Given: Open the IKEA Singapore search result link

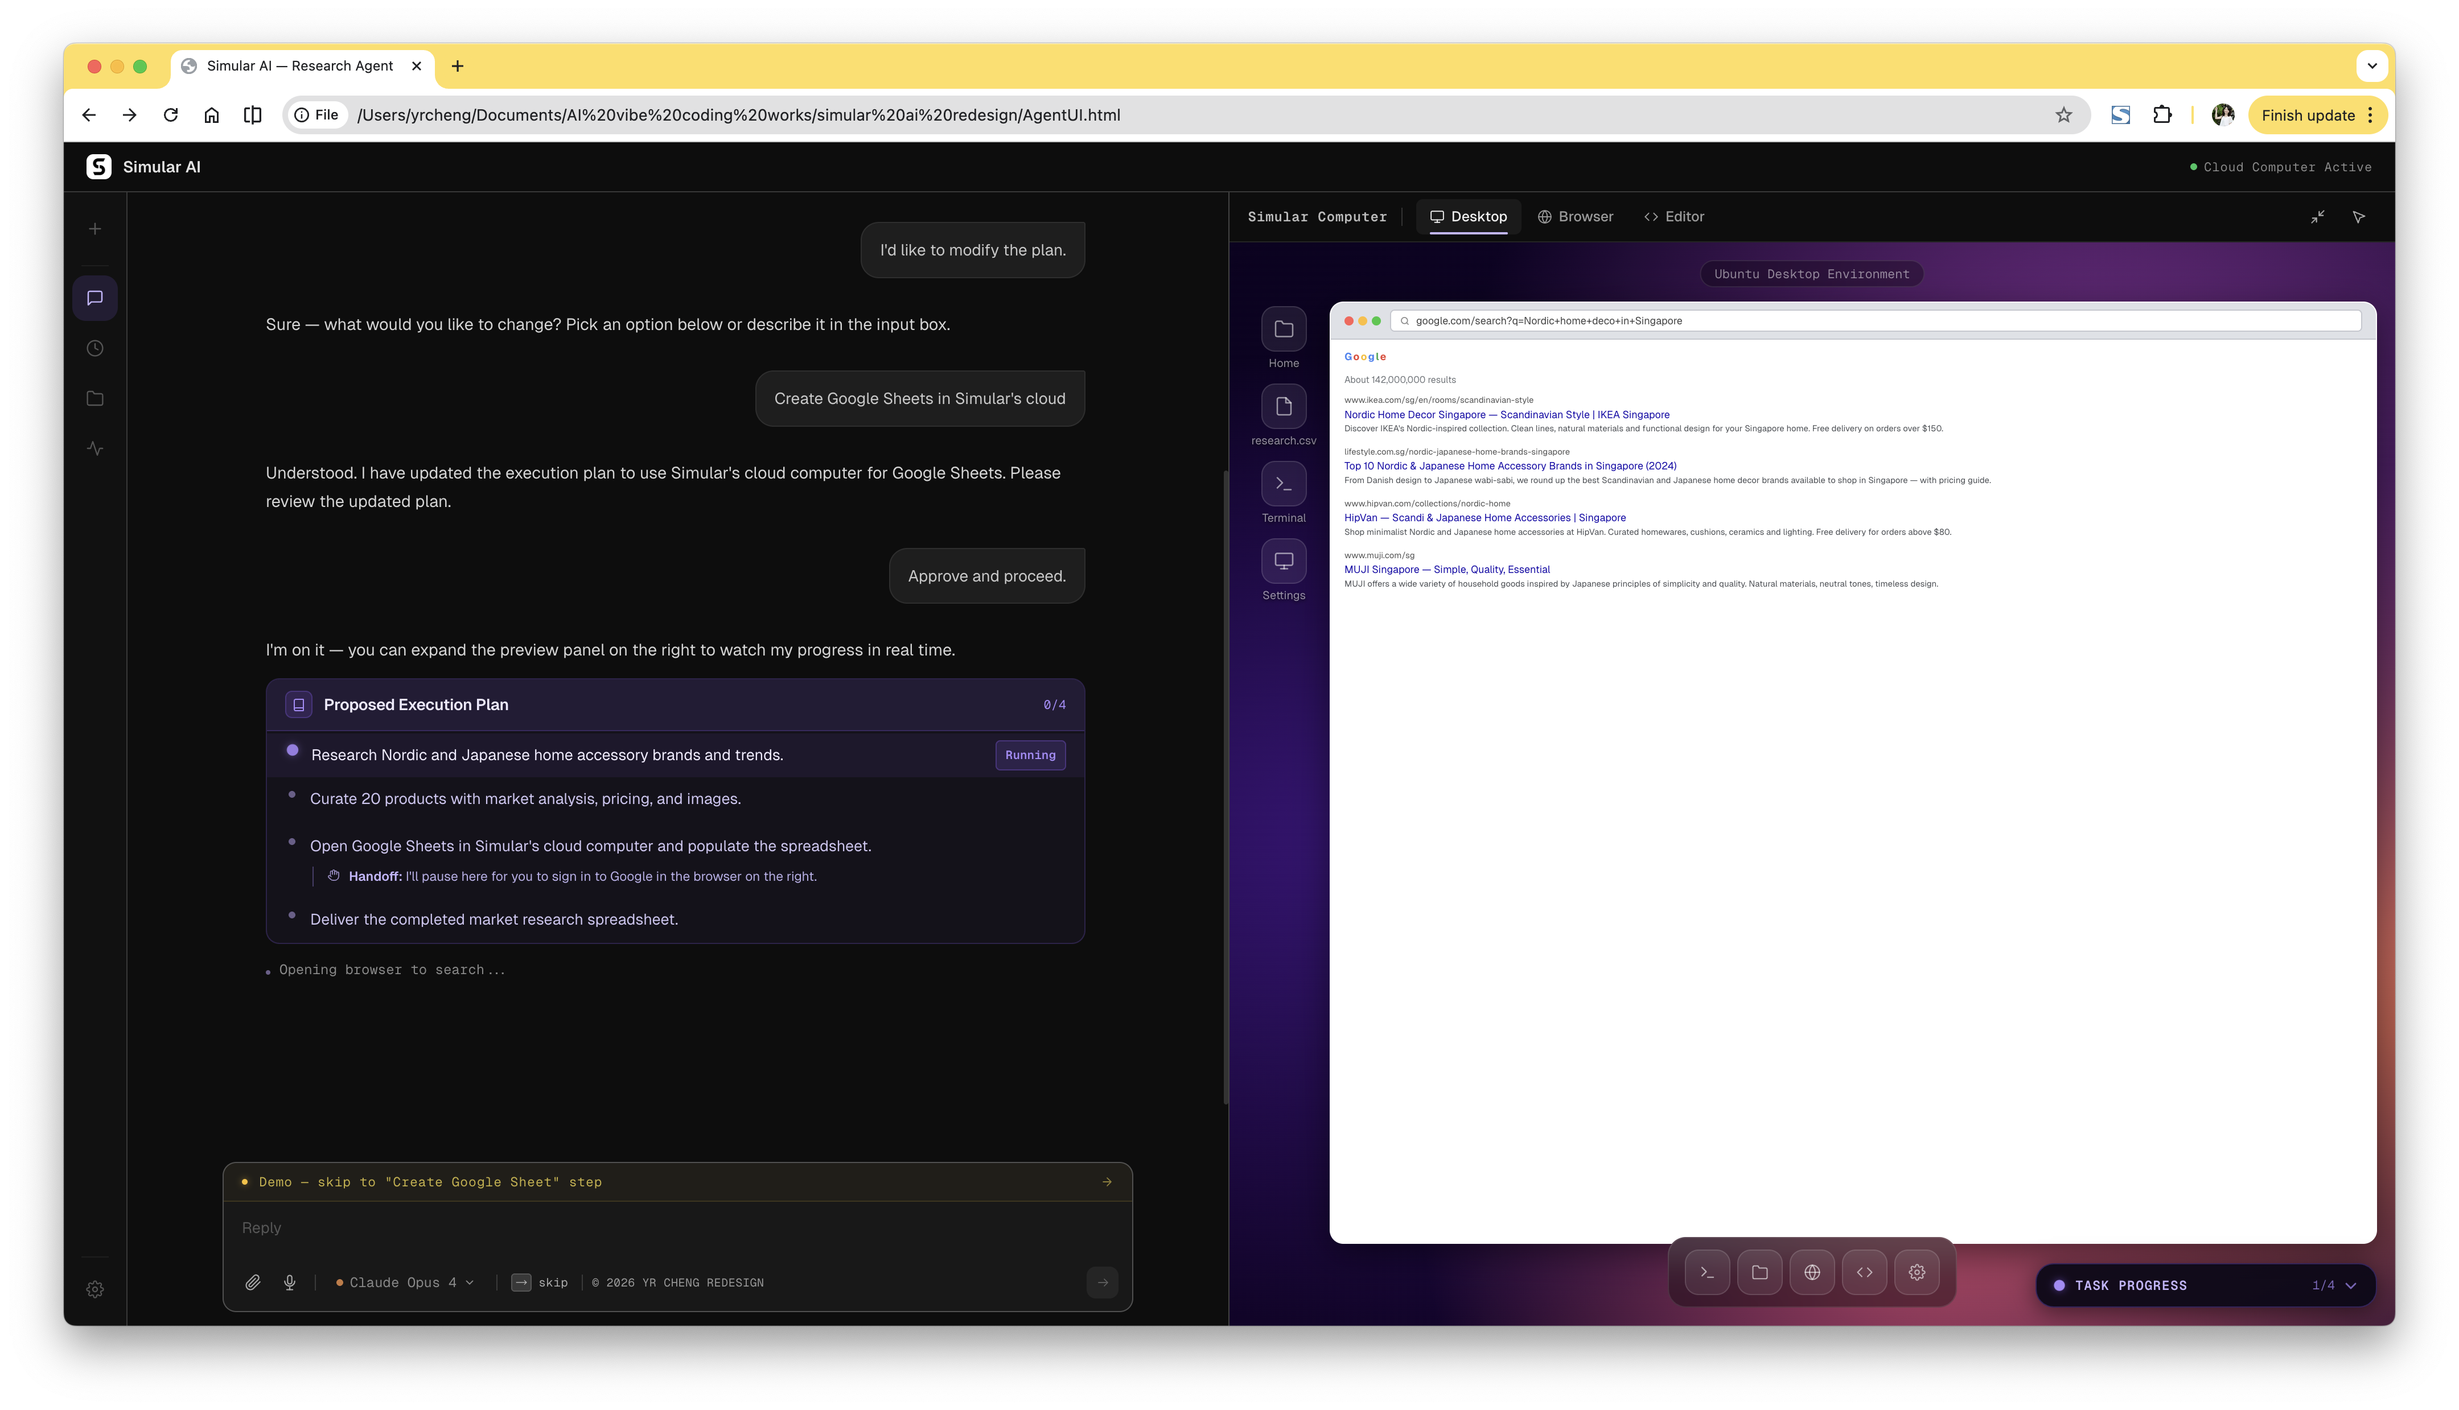Looking at the screenshot, I should [x=1506, y=414].
